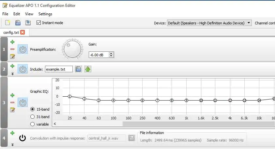Expand the Include row options chevron
Screen dimensions: 275x149
click(12, 74)
